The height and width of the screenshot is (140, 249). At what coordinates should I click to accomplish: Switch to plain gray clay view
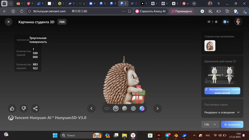[x=124, y=108]
